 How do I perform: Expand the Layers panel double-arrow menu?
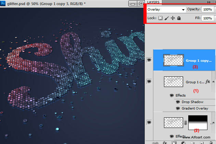pos(209,2)
